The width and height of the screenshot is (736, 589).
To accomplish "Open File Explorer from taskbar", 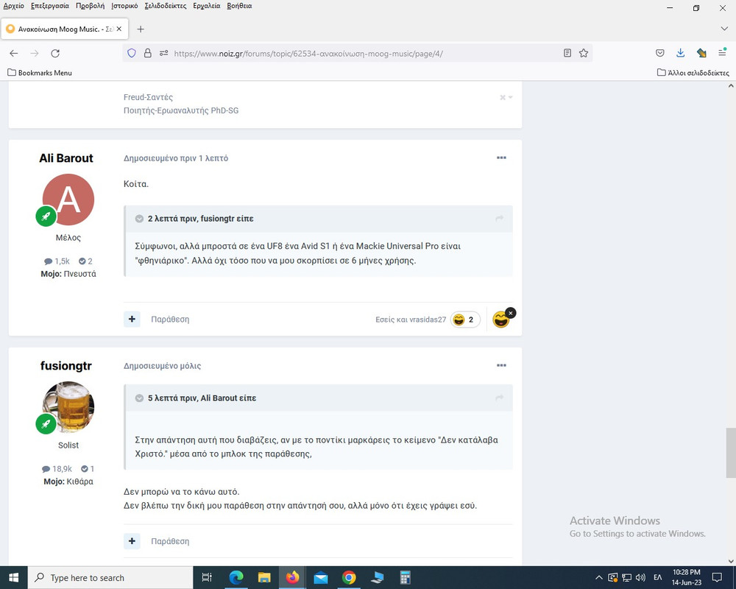I will [264, 578].
